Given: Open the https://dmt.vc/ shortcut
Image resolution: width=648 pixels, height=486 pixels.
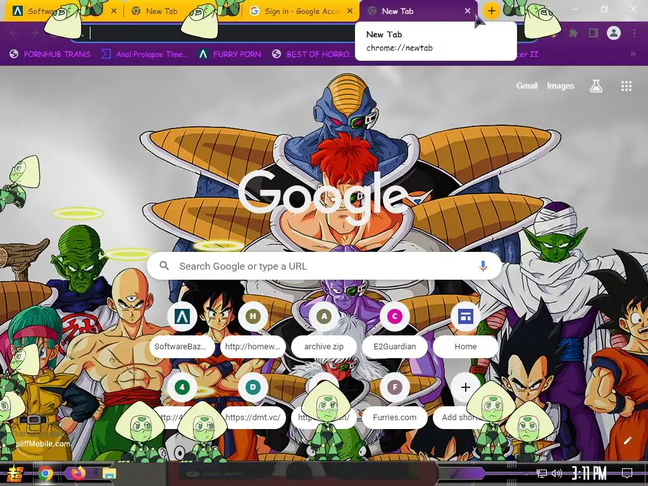Looking at the screenshot, I should pyautogui.click(x=253, y=401).
